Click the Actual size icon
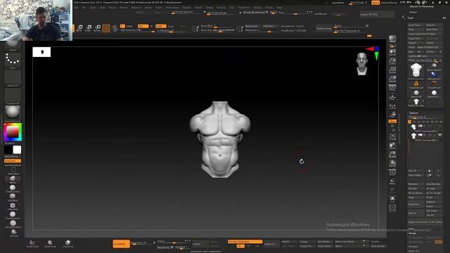This screenshot has height=253, width=450. 392,70
